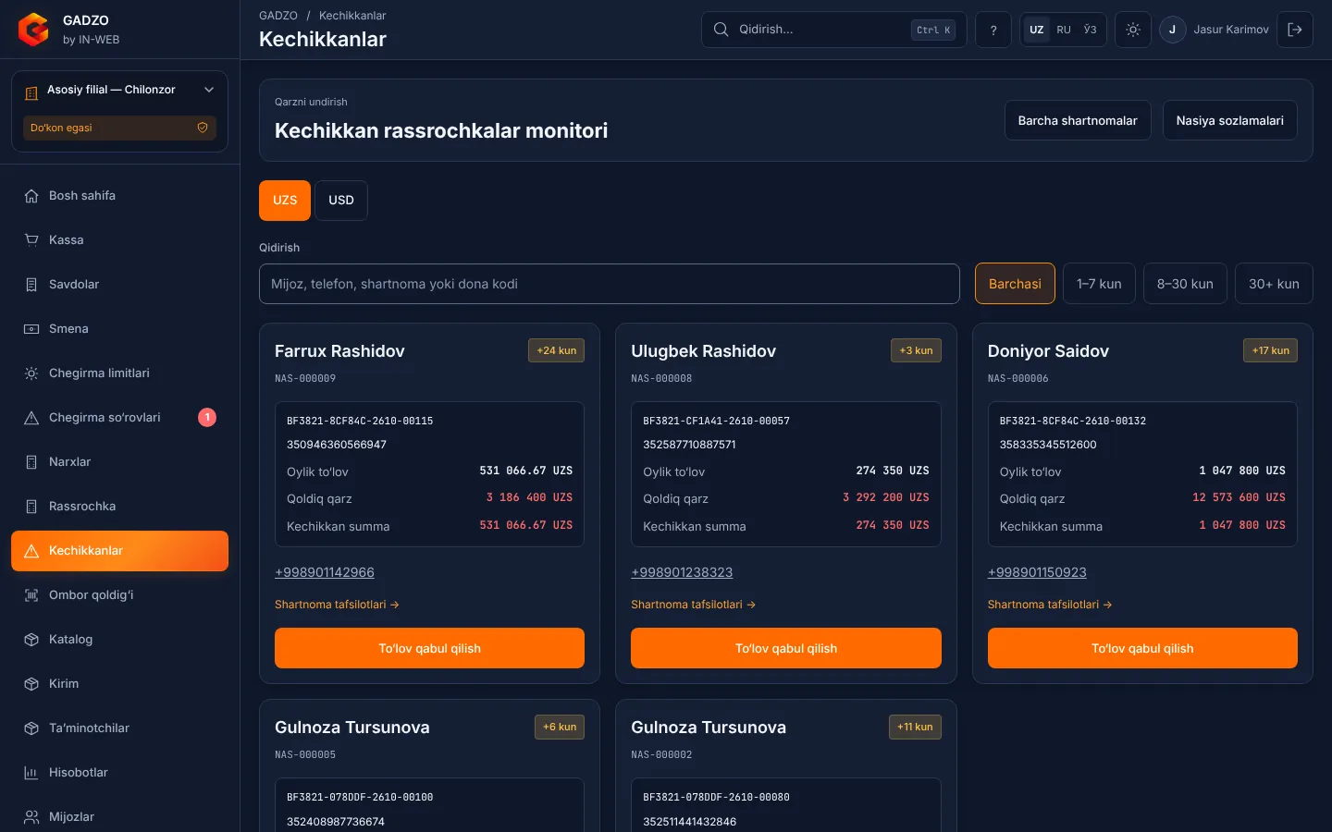Image resolution: width=1332 pixels, height=832 pixels.
Task: Click GADZO breadcrumb link
Action: (278, 16)
